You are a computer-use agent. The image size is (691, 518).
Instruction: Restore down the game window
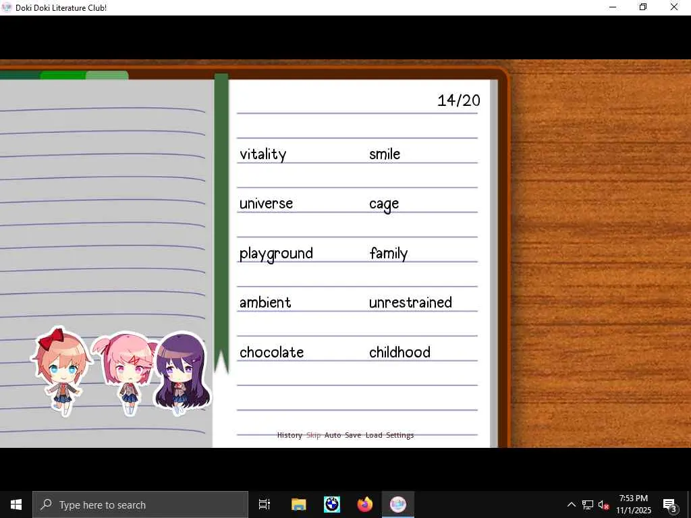(x=643, y=7)
